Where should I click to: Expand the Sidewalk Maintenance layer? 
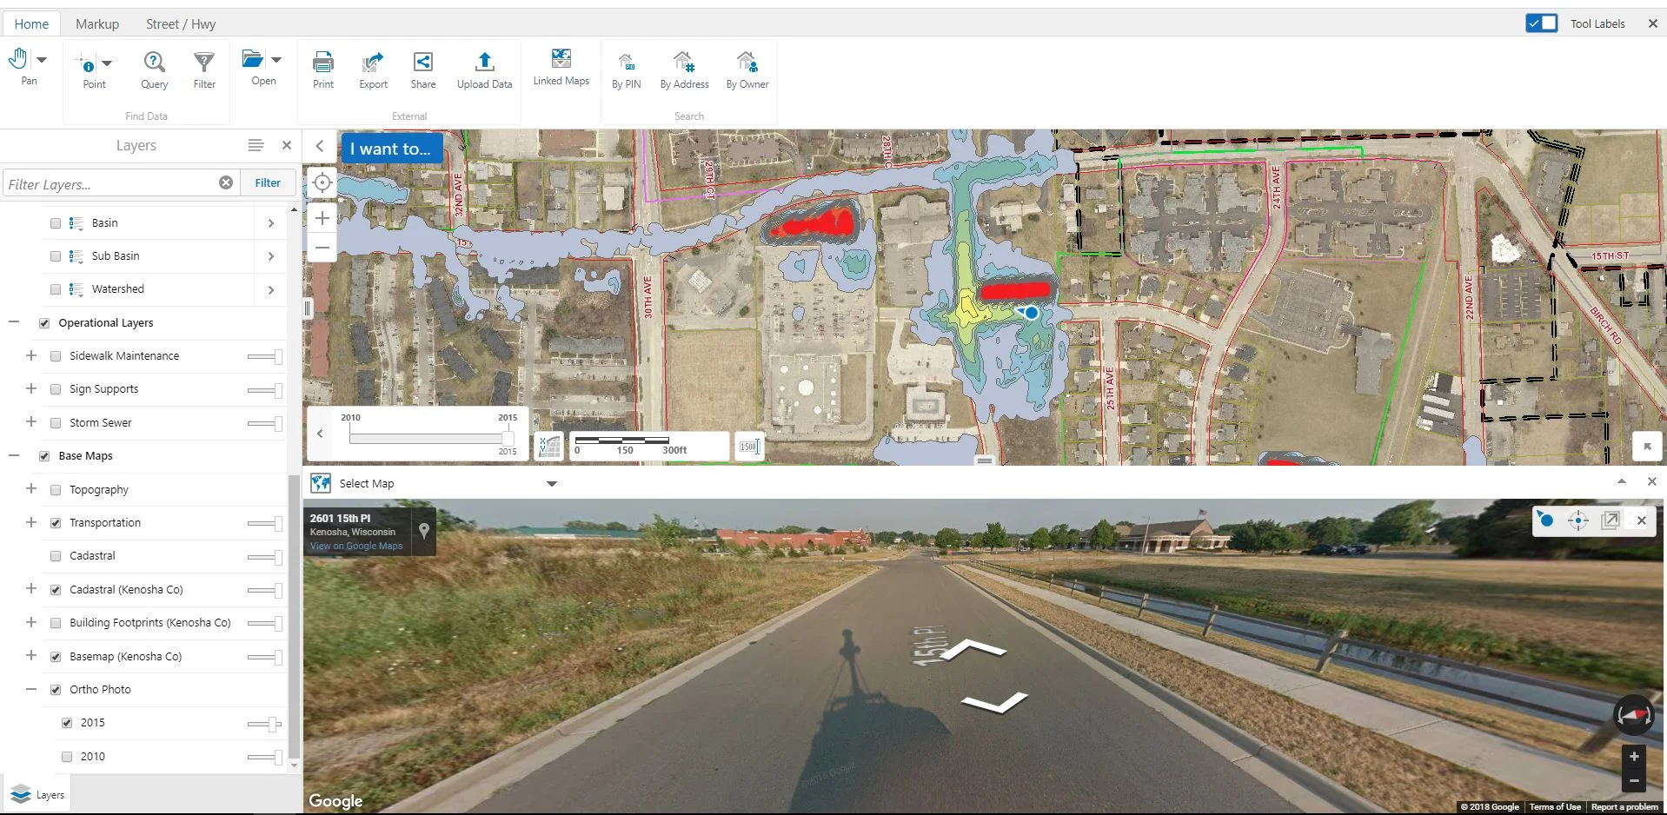point(31,355)
